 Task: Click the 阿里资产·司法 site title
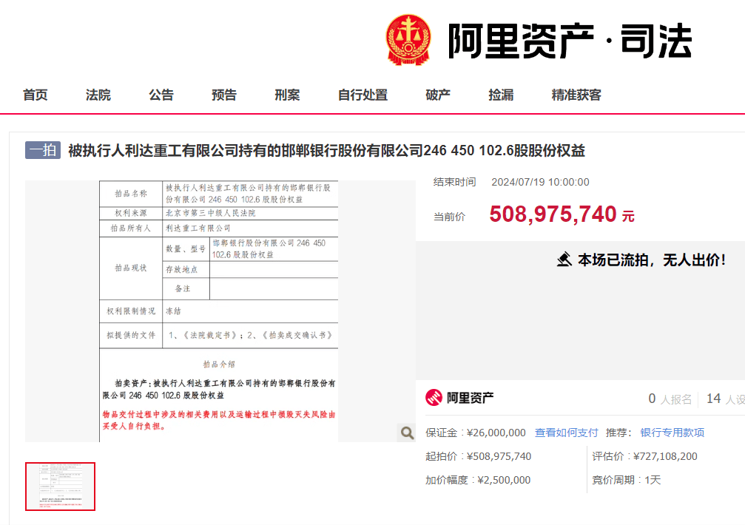570,41
